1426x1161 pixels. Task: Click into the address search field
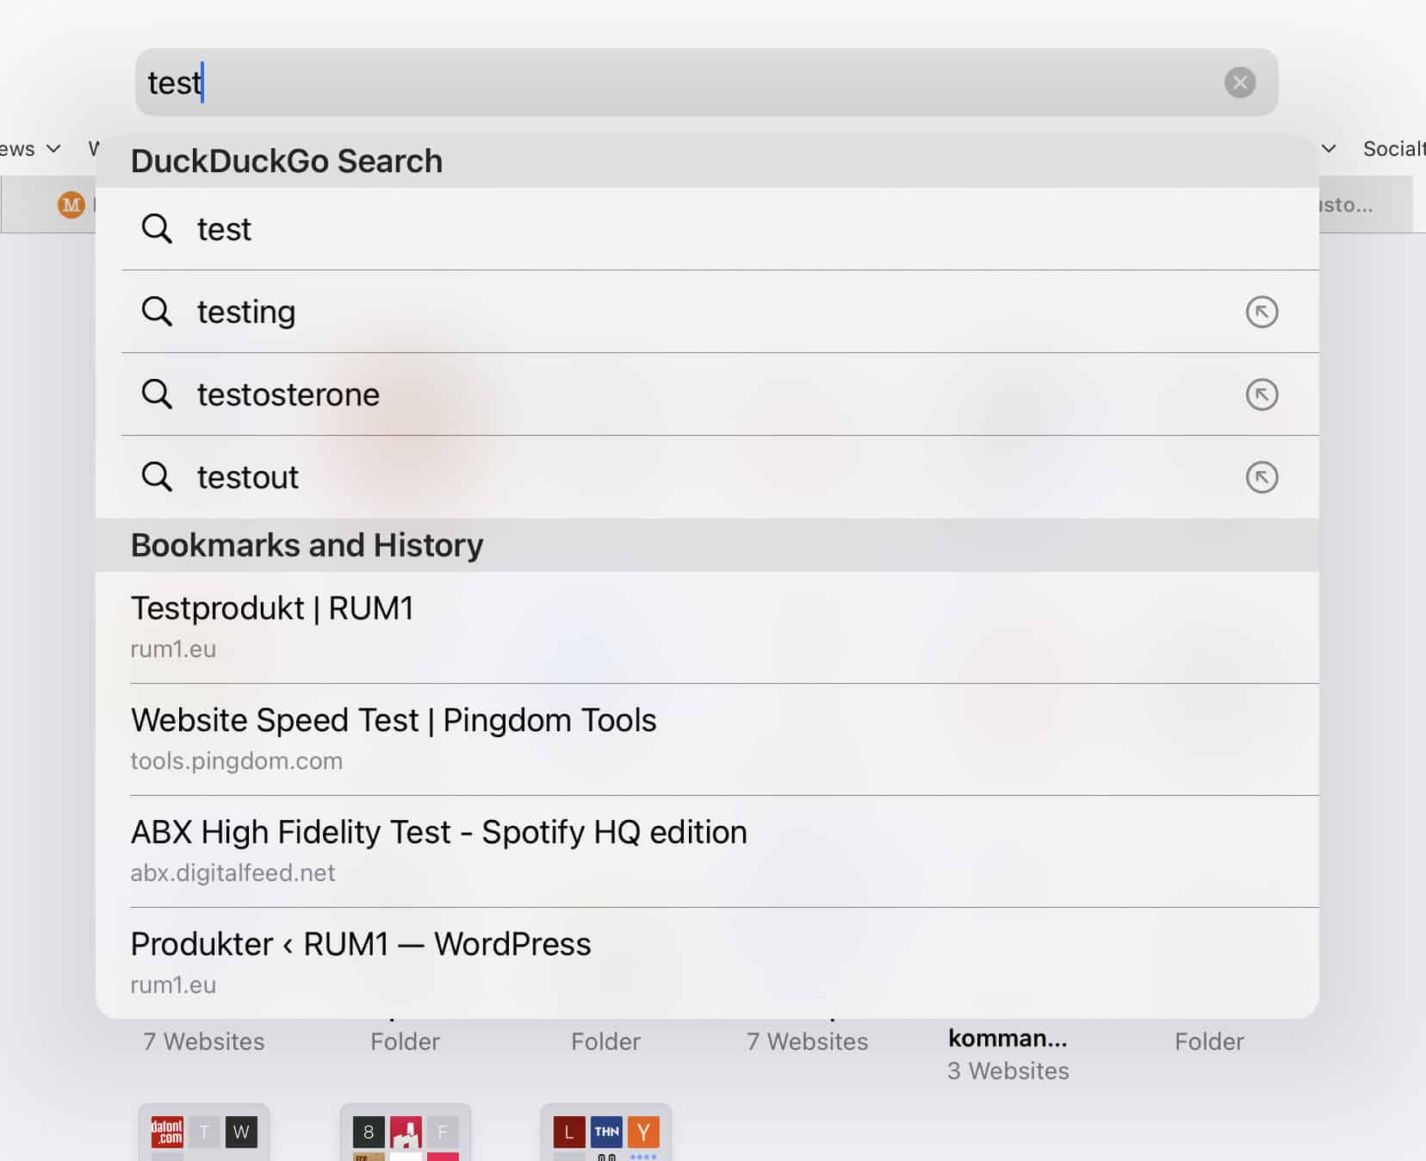click(x=706, y=83)
